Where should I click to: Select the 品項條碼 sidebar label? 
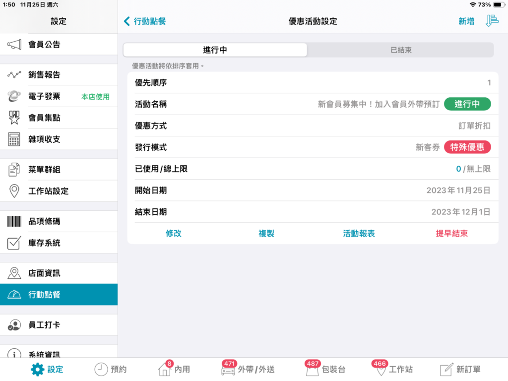(x=44, y=221)
